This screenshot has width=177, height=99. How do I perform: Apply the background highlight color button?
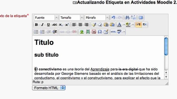coord(128,25)
